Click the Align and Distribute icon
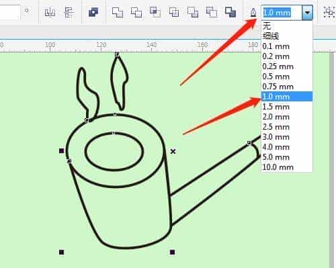 click(50, 12)
